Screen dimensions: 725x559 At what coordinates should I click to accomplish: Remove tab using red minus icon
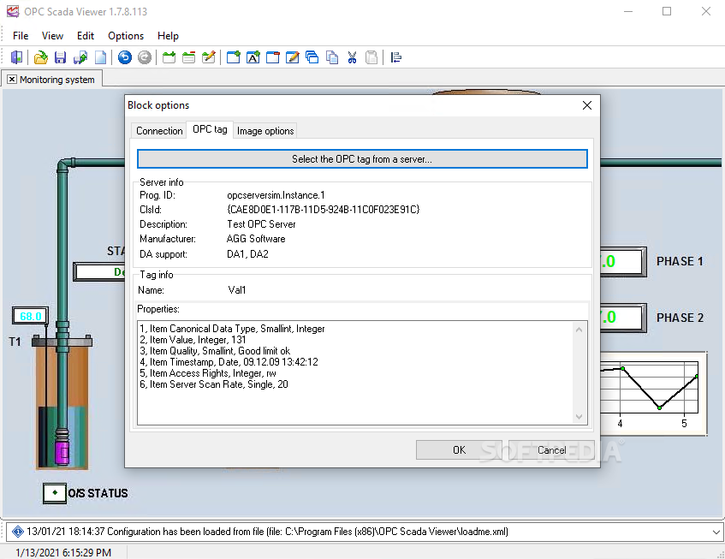click(x=188, y=57)
